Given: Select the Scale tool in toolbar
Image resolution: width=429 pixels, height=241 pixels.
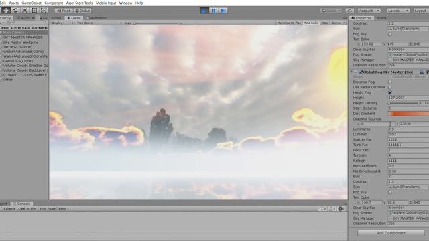Looking at the screenshot, I should [25, 11].
